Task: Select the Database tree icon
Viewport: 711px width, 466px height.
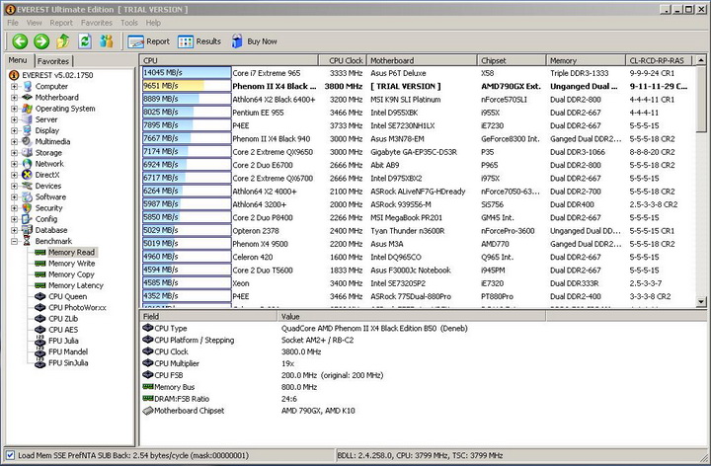Action: [28, 230]
